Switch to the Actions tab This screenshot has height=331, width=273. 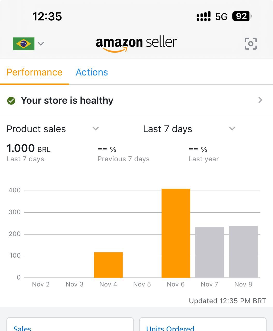click(x=92, y=72)
